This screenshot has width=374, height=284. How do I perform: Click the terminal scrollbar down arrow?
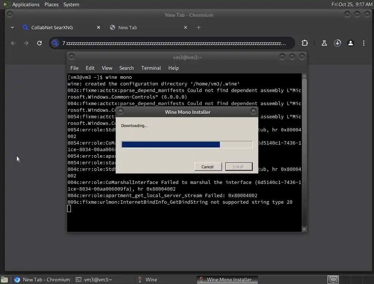pos(304,229)
